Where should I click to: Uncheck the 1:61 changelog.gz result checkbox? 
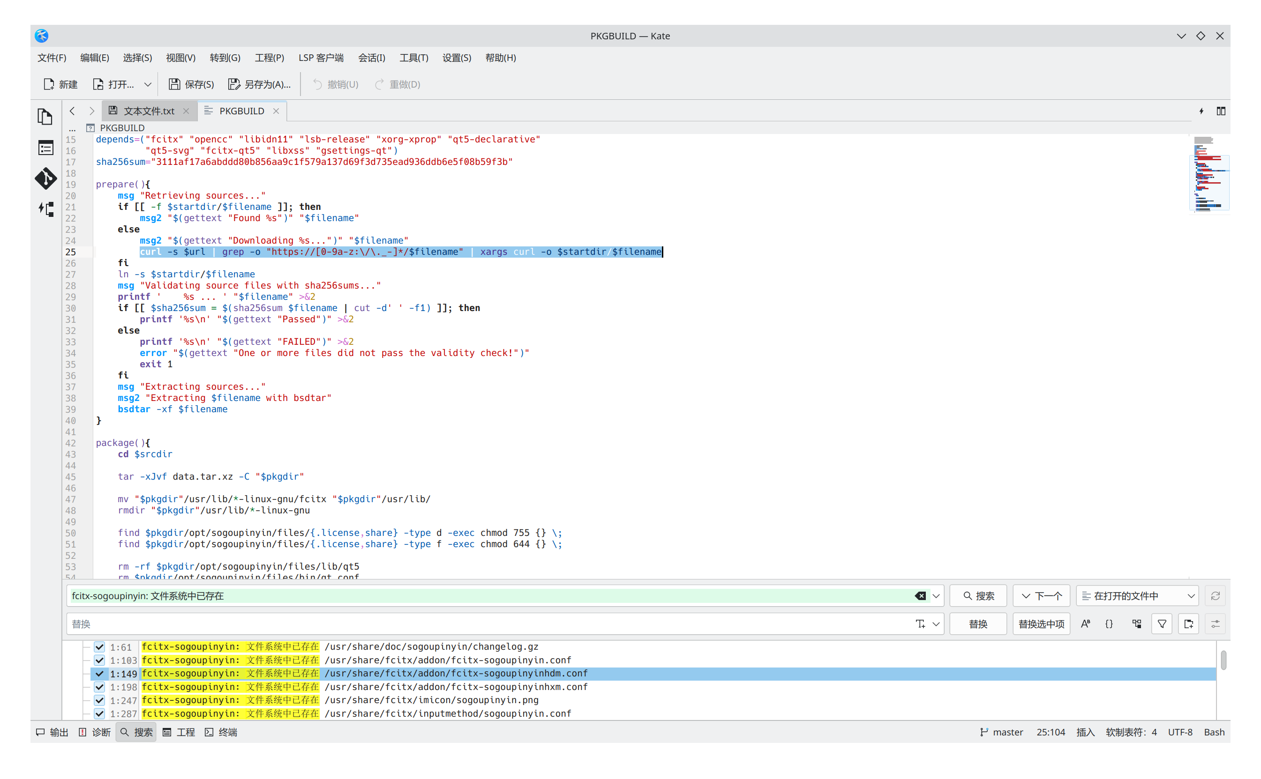tap(99, 647)
